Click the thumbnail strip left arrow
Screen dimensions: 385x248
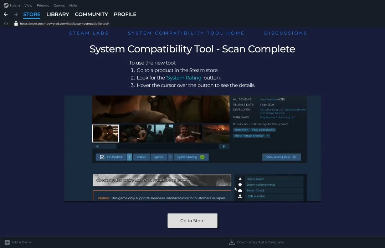[x=97, y=146]
